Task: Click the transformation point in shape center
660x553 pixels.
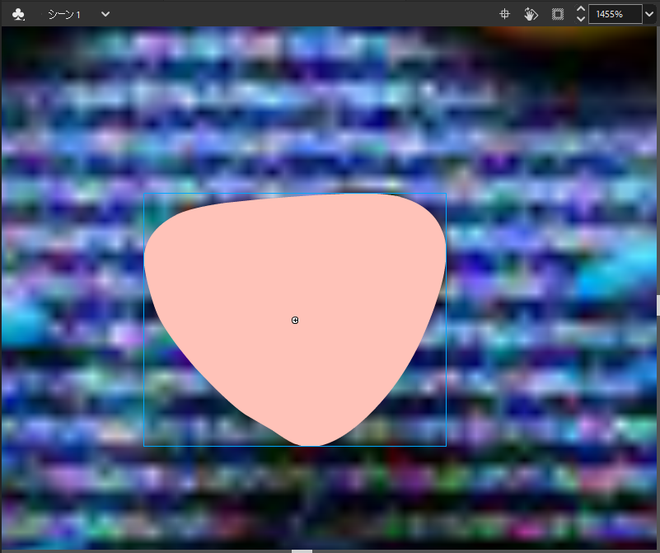Action: pos(295,320)
